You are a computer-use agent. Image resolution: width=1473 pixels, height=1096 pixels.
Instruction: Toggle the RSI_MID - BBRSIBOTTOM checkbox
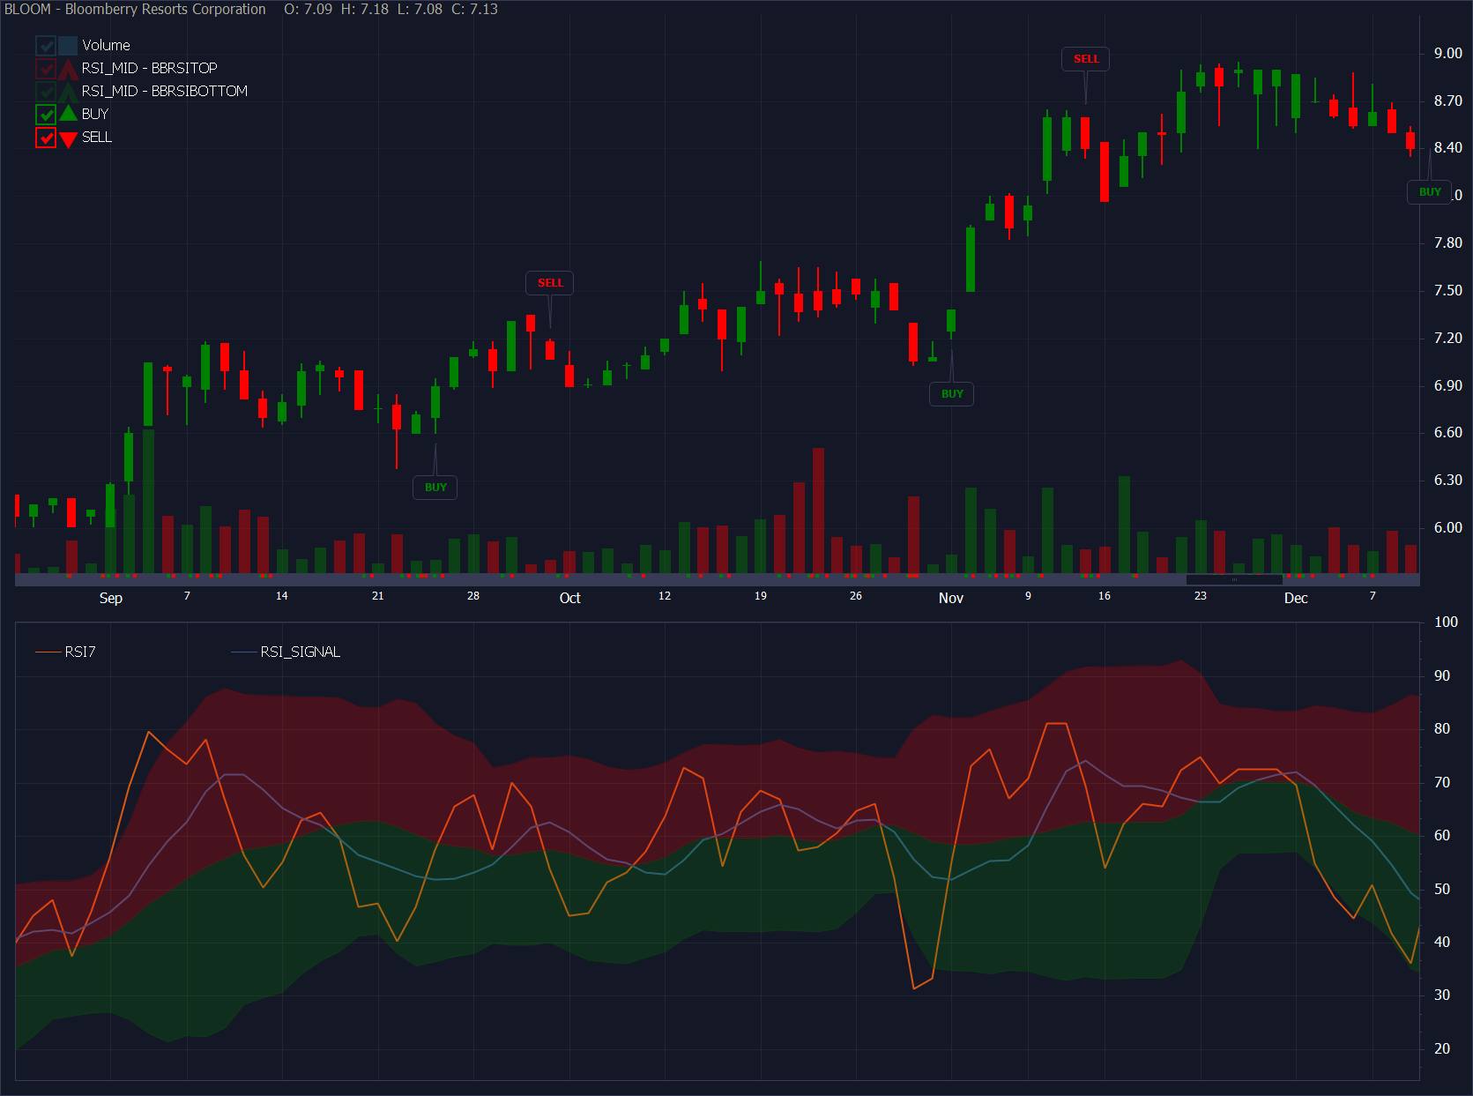(46, 92)
